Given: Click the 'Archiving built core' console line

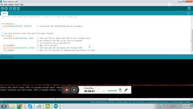Looking at the screenshot, I should [x=96, y=85].
